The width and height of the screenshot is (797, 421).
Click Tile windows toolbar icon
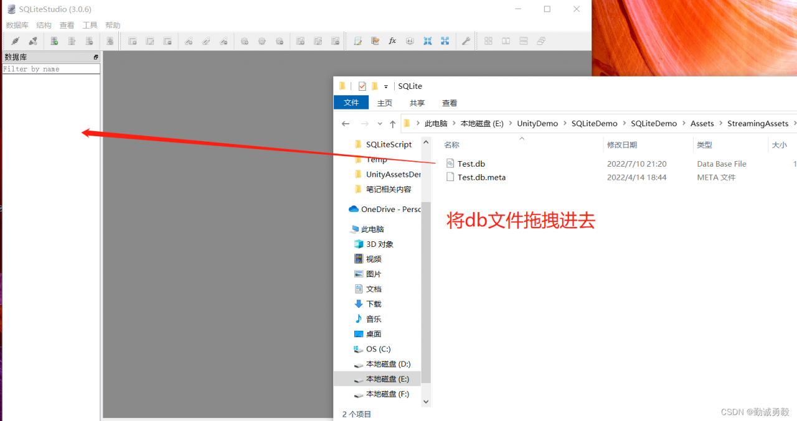(x=489, y=41)
